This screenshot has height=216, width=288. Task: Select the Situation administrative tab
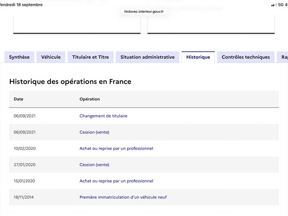coord(148,57)
